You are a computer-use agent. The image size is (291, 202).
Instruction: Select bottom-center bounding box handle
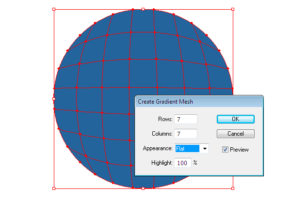tap(143, 188)
